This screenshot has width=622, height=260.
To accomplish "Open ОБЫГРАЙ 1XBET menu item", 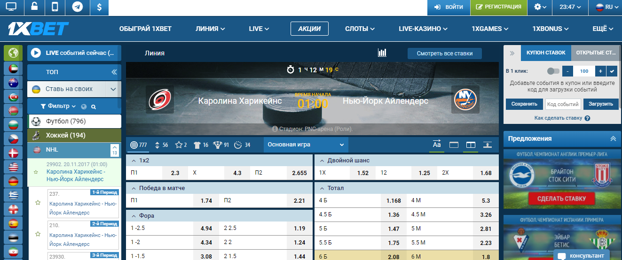I will (x=146, y=29).
